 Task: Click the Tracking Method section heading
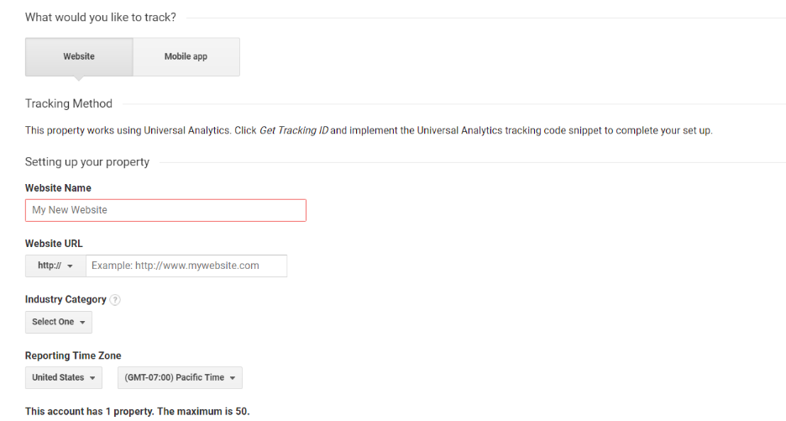coord(69,104)
